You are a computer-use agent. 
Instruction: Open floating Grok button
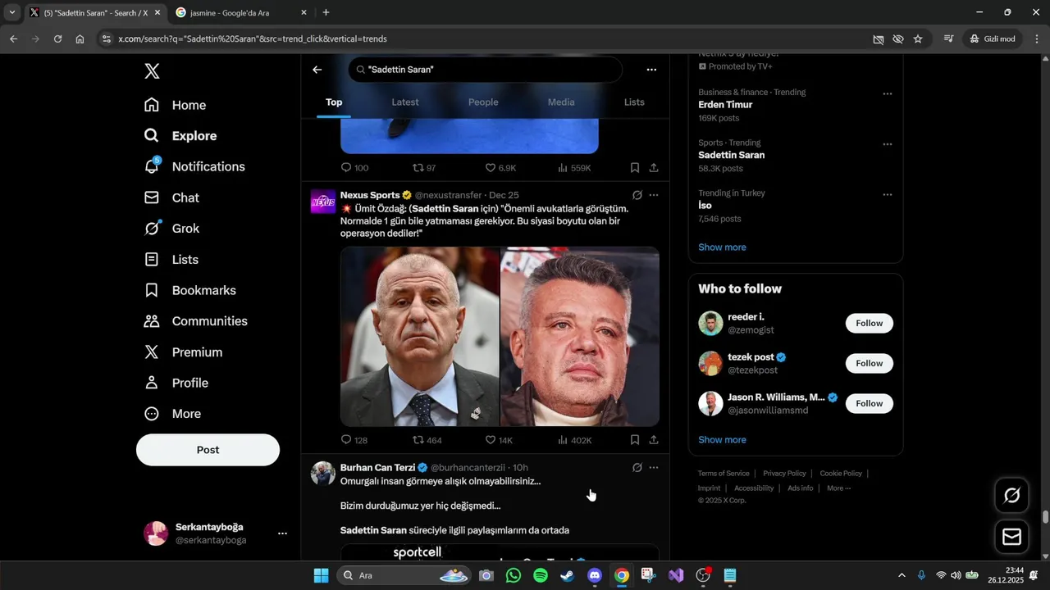pyautogui.click(x=1011, y=495)
